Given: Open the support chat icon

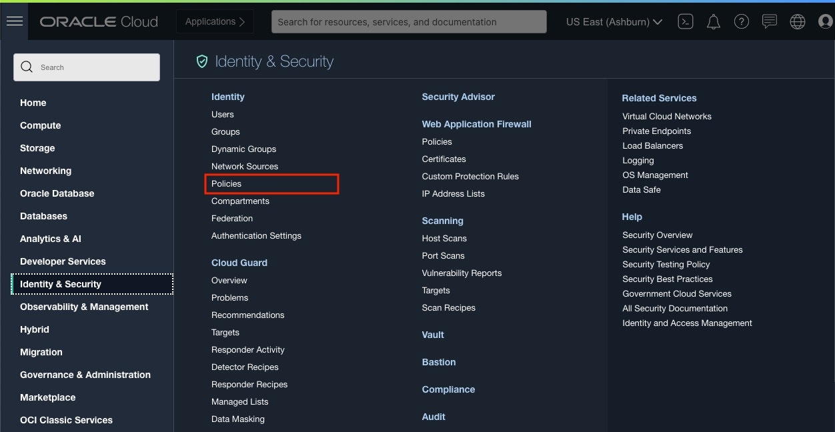Looking at the screenshot, I should 769,21.
